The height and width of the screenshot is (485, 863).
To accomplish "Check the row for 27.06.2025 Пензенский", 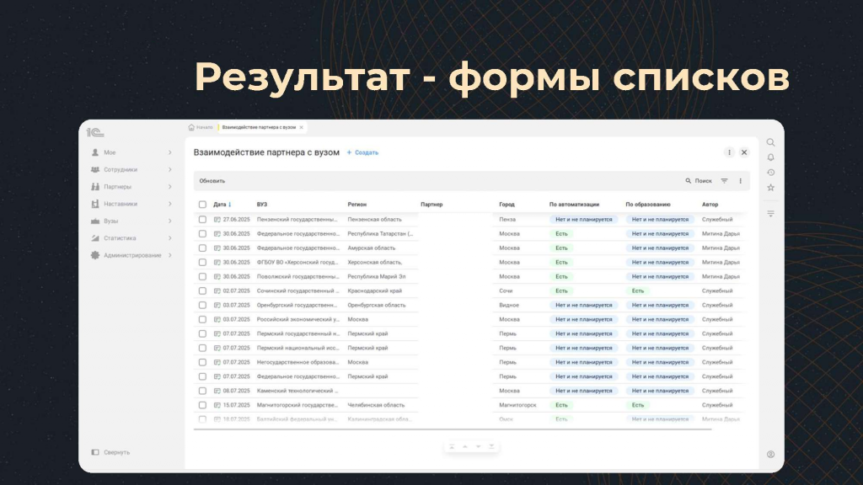I will coord(202,220).
